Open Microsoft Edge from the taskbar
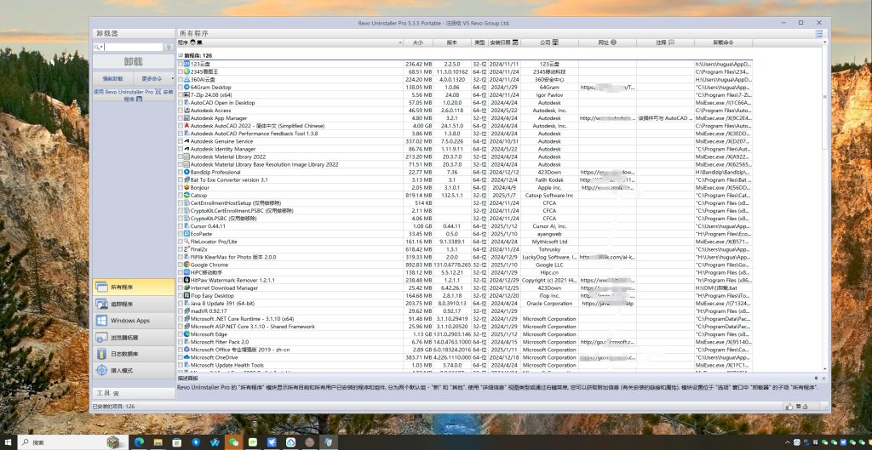The width and height of the screenshot is (872, 450). 139,442
